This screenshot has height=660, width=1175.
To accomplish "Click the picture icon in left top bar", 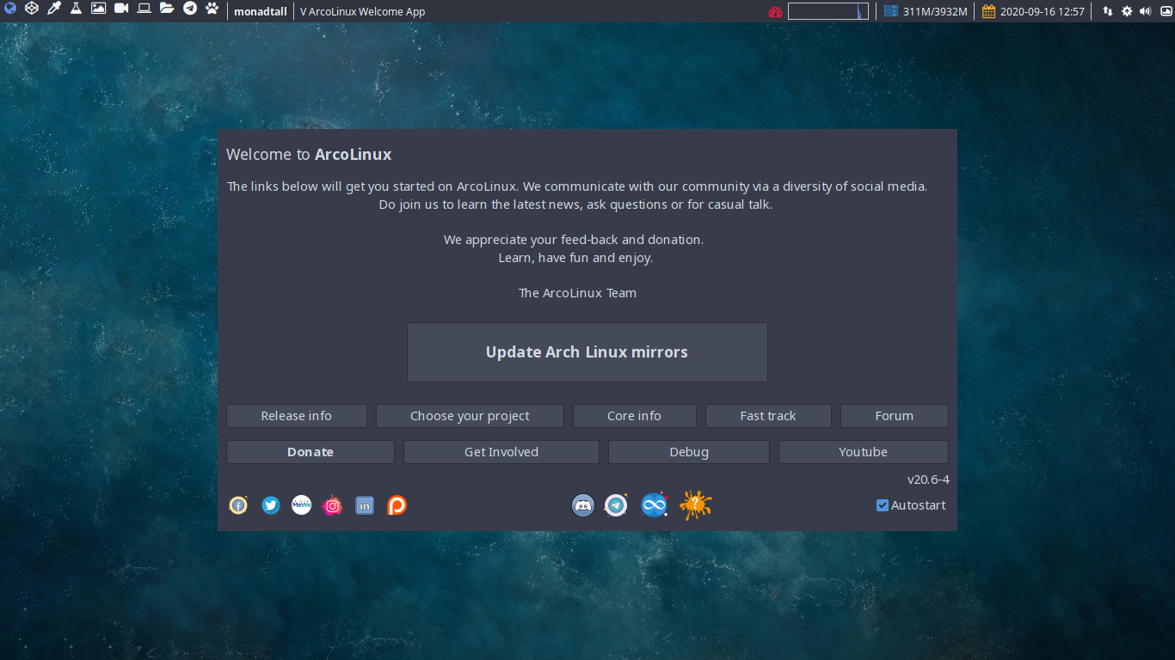I will pos(99,9).
